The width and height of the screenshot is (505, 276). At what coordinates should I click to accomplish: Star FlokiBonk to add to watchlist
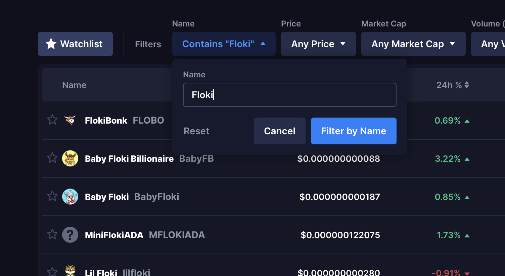point(52,120)
